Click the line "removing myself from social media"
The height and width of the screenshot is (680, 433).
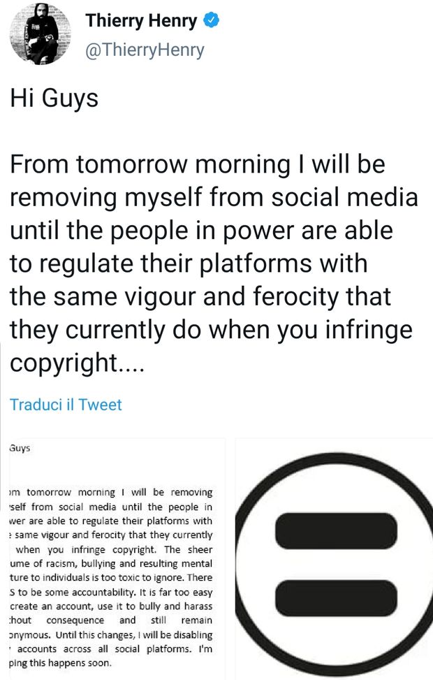[213, 197]
